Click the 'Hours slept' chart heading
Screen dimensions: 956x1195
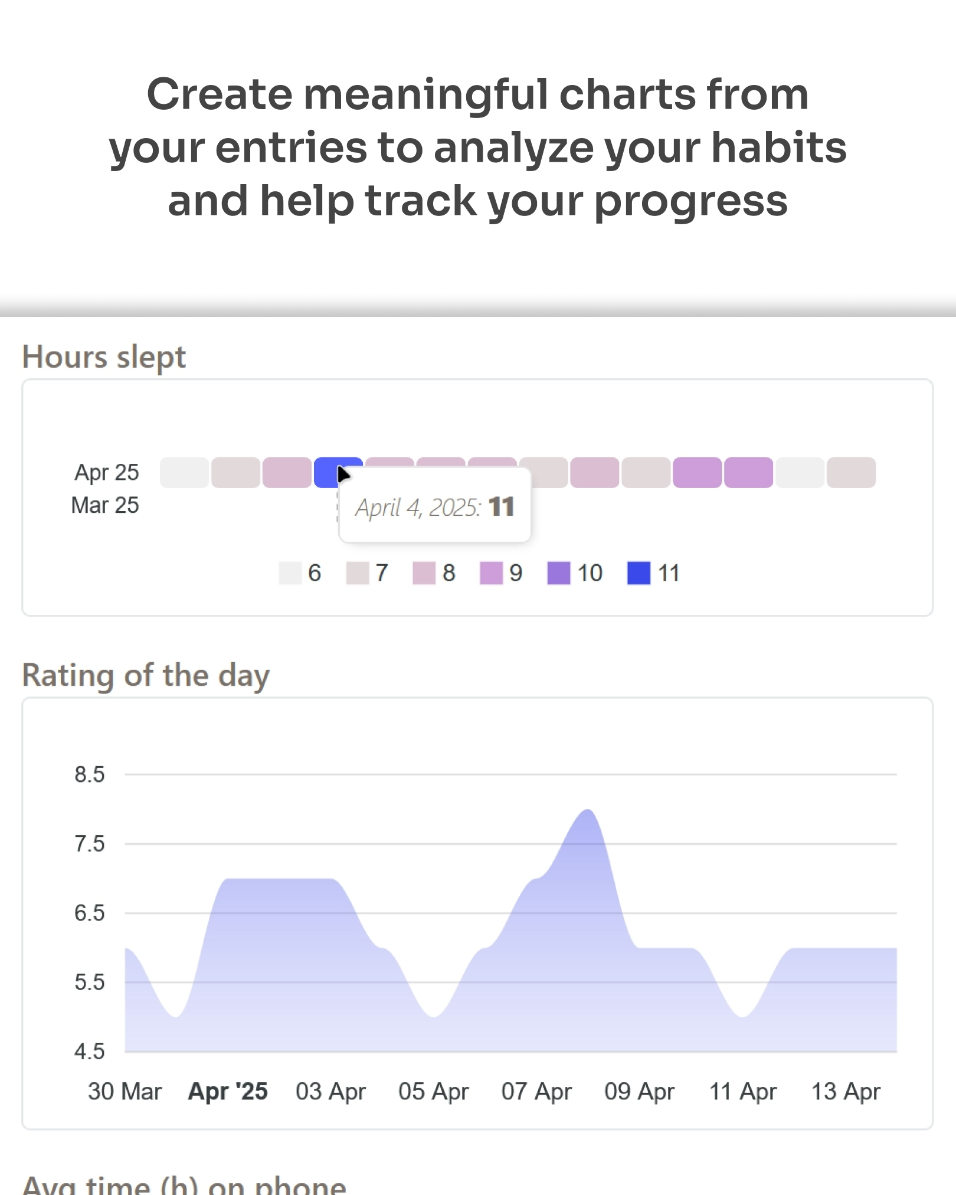(104, 357)
